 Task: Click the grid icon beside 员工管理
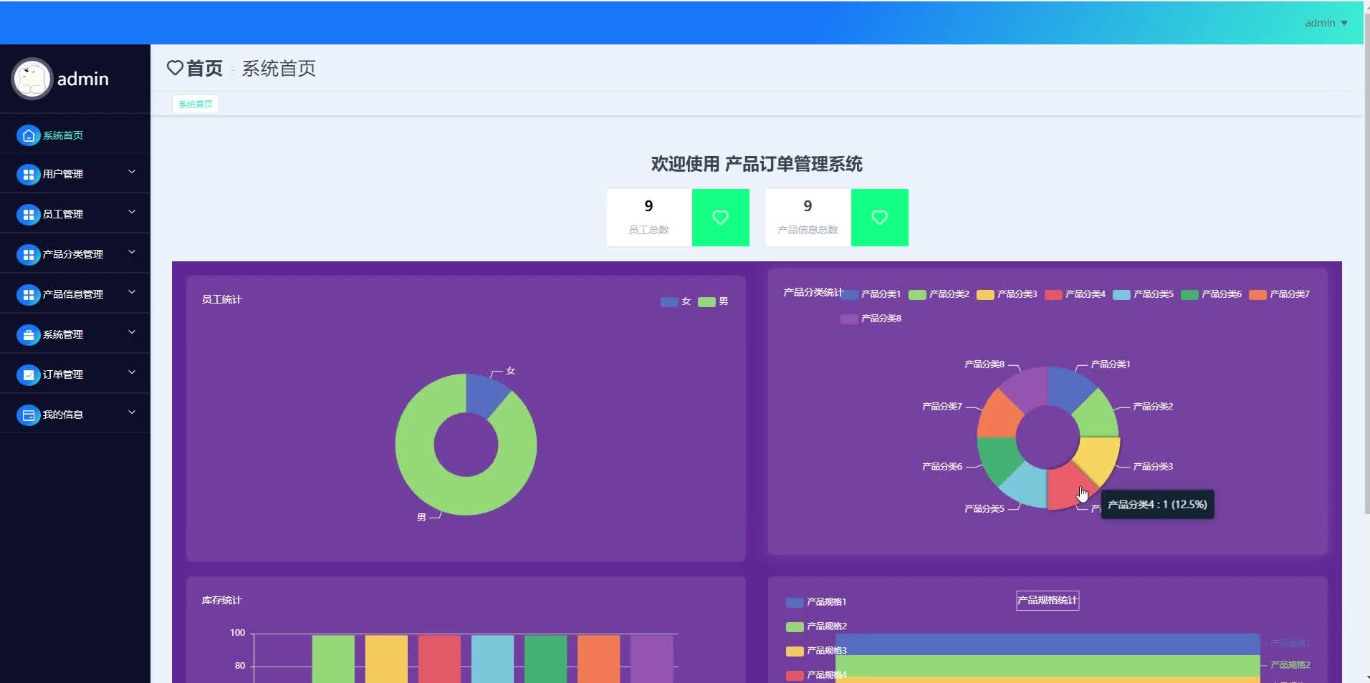click(28, 214)
